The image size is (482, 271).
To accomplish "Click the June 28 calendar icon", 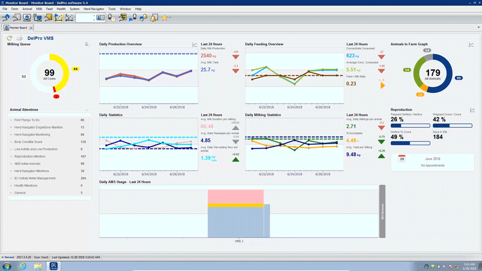I will [402, 159].
